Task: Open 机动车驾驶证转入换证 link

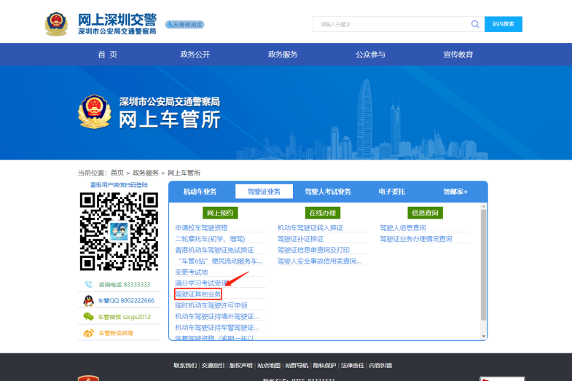Action: [x=310, y=228]
